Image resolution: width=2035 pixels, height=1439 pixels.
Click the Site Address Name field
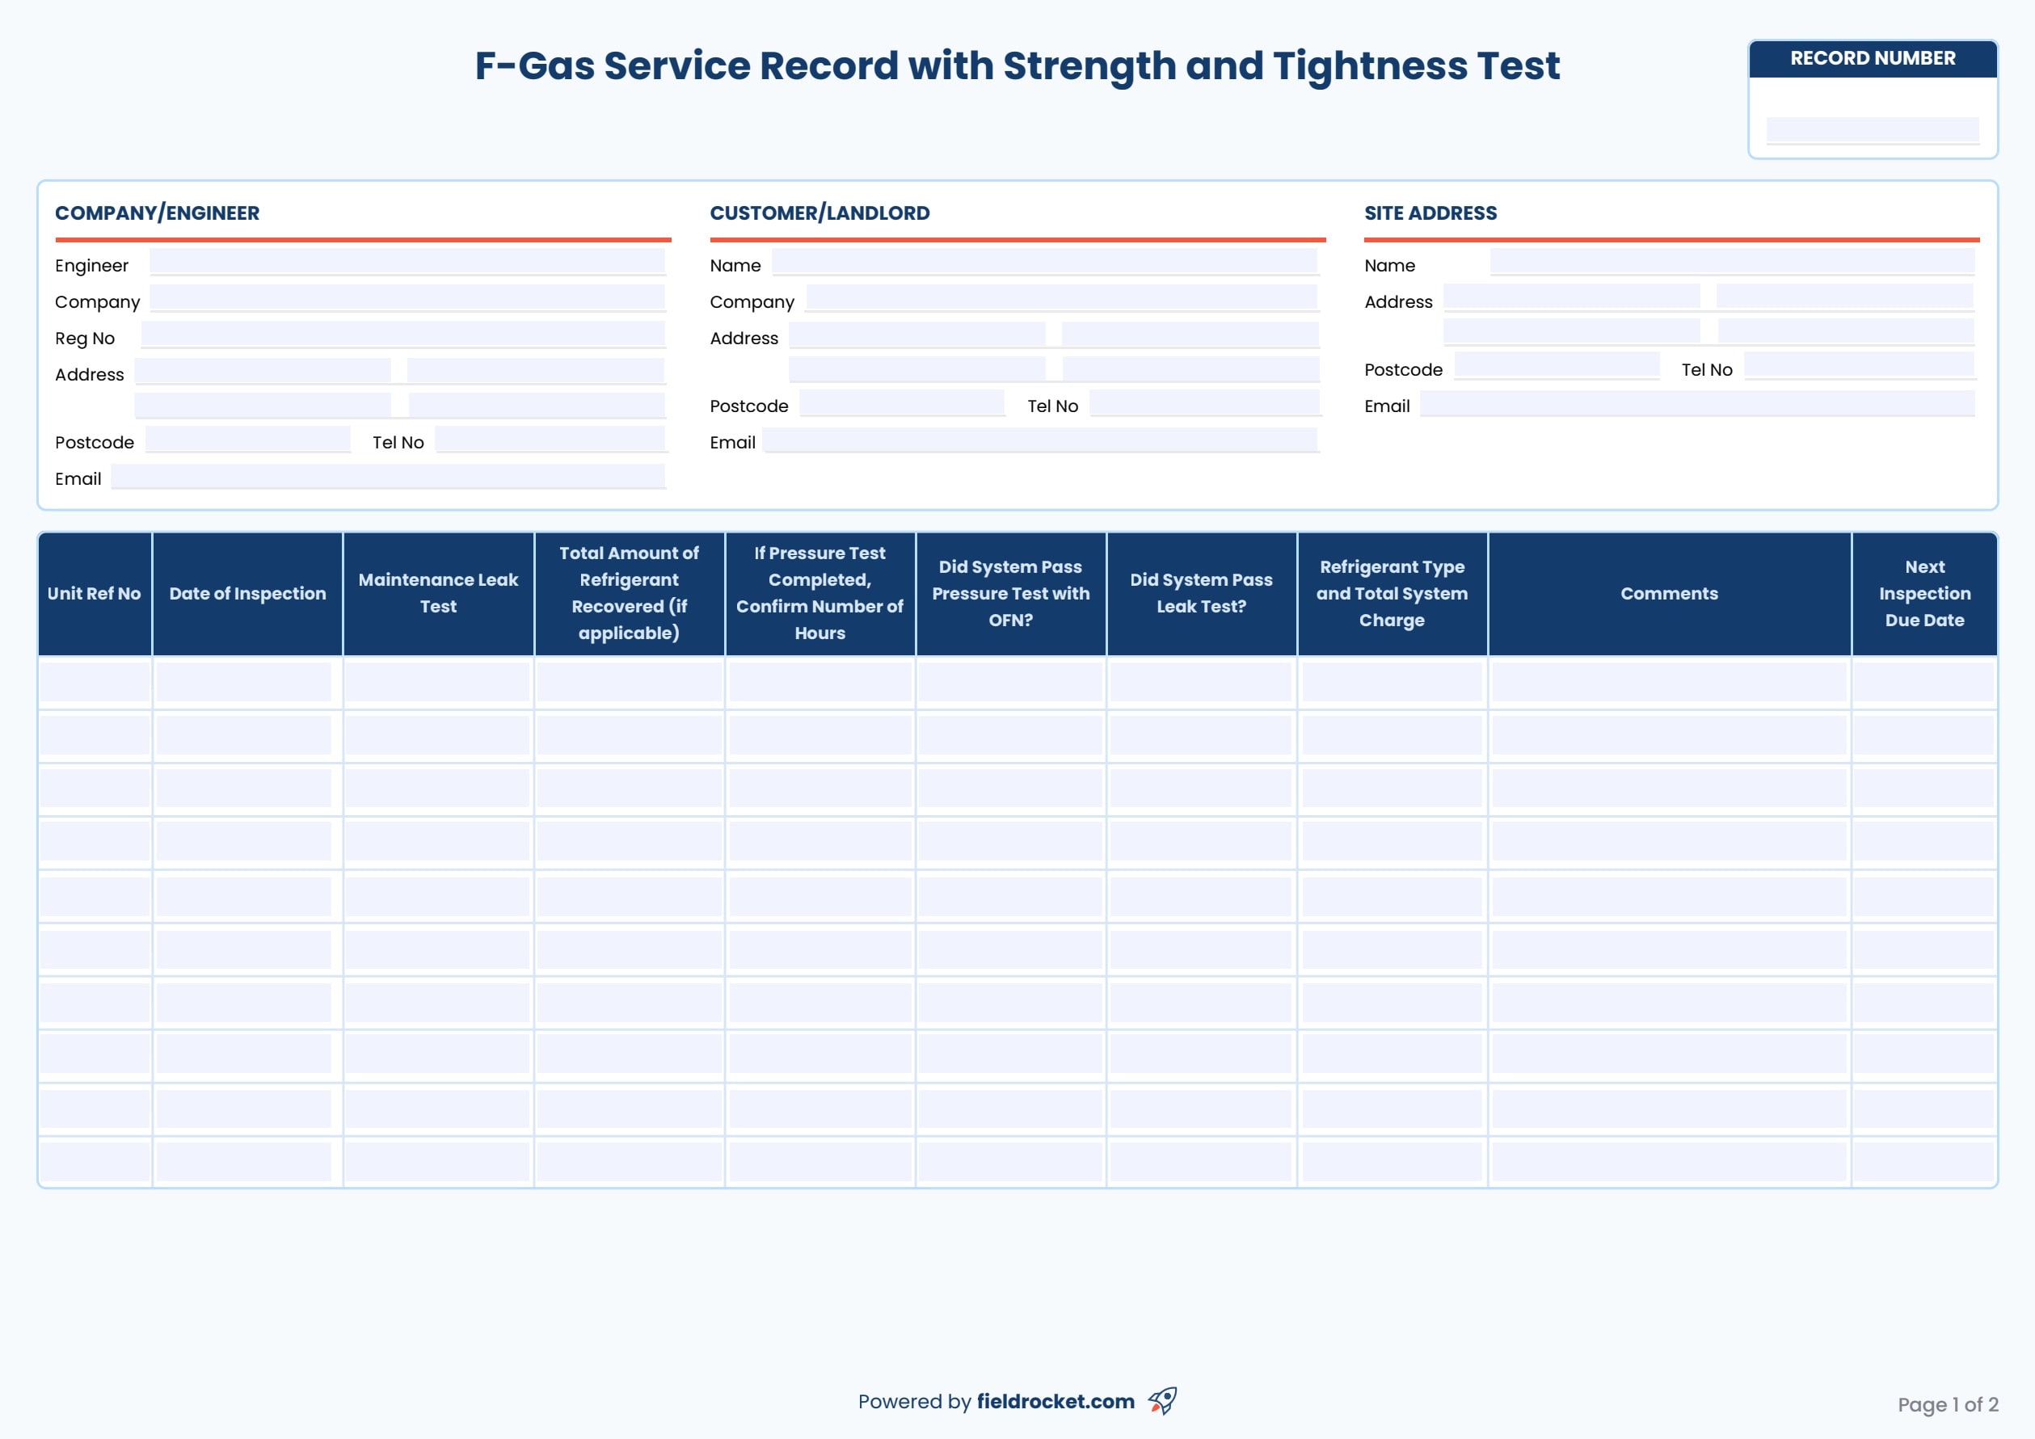[1732, 262]
